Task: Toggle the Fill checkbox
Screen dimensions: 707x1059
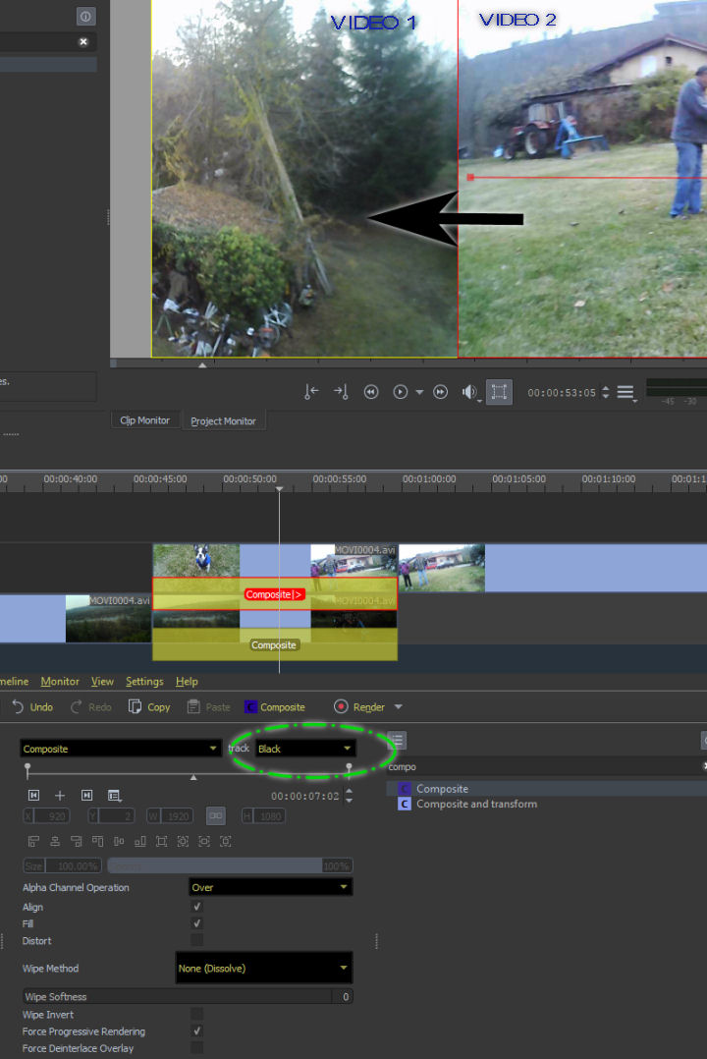Action: coord(196,923)
